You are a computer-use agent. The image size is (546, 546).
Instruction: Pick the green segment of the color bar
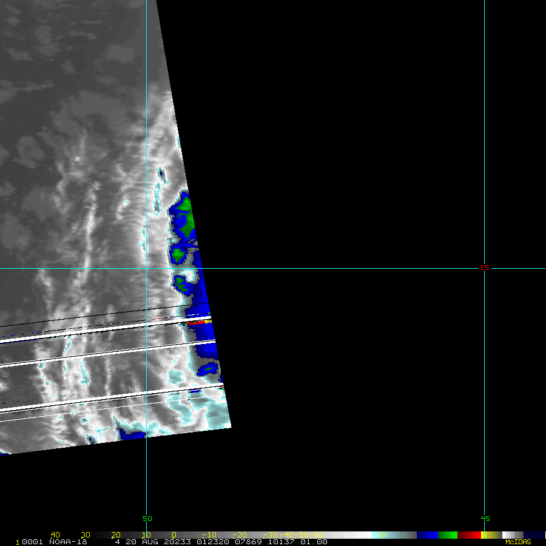click(x=447, y=535)
